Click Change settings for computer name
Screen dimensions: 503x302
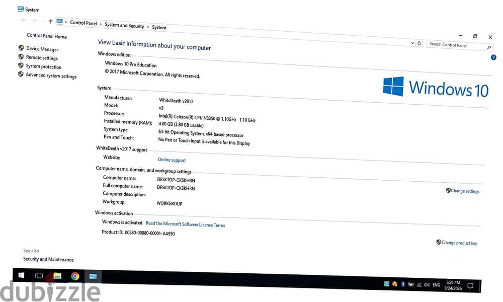(x=465, y=191)
